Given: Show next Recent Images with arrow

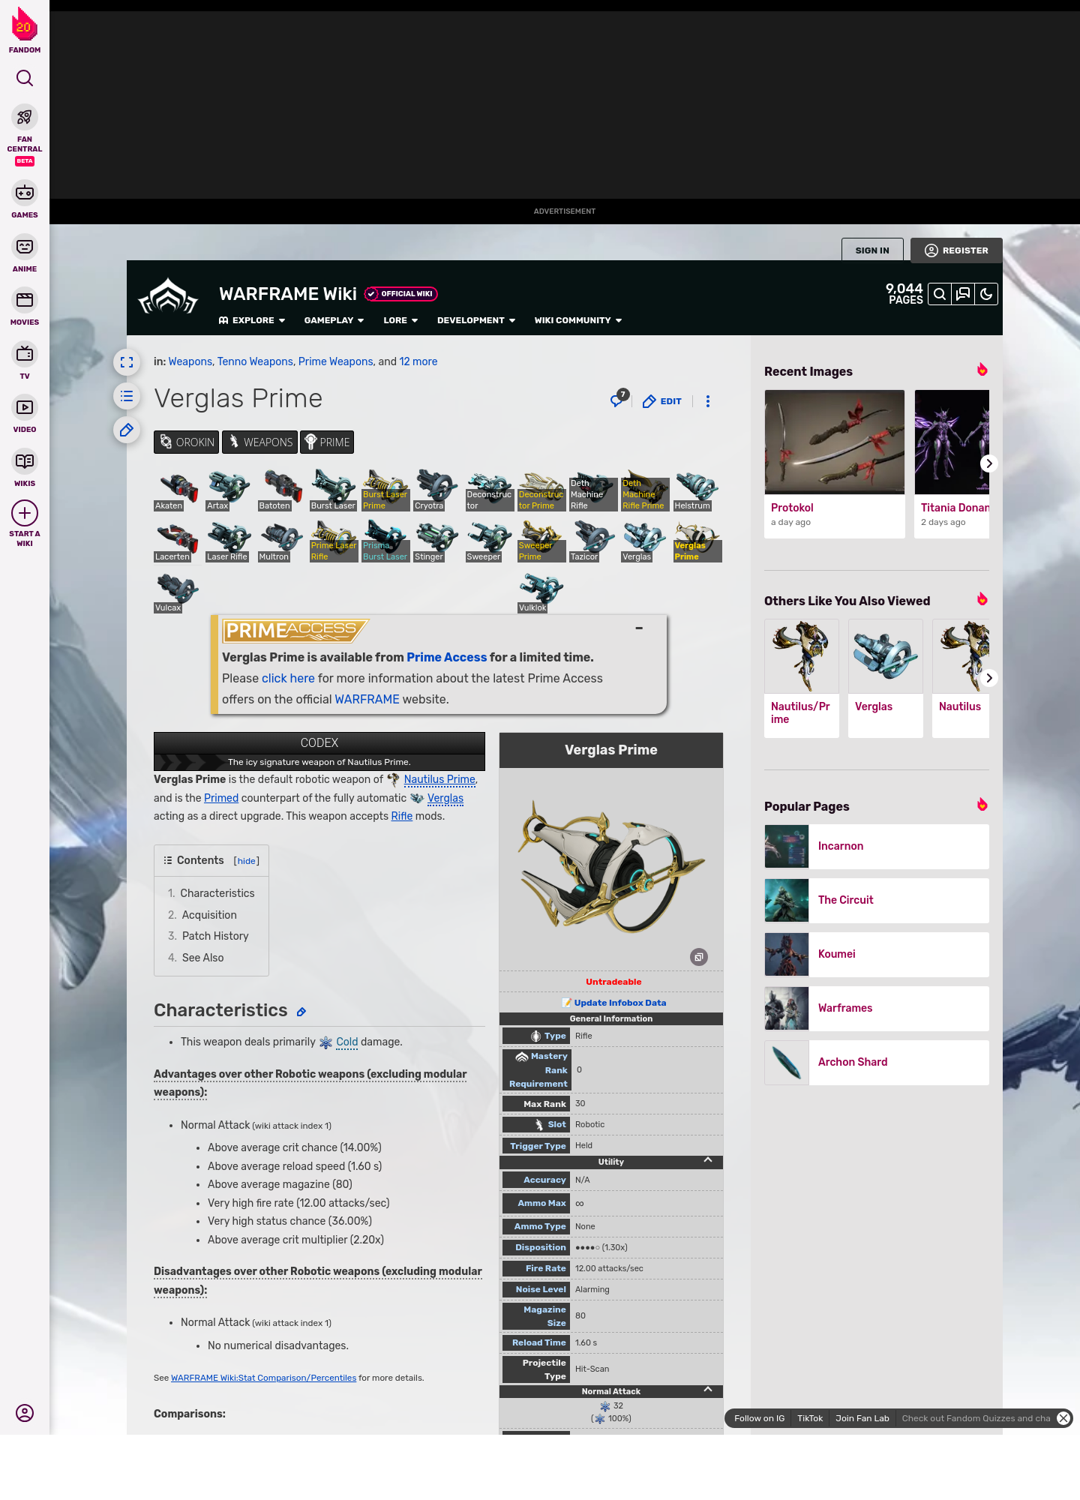Looking at the screenshot, I should [989, 463].
